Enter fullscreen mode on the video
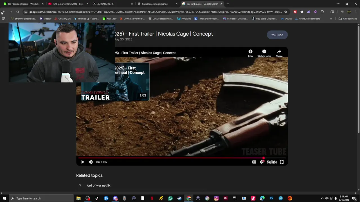 282,162
